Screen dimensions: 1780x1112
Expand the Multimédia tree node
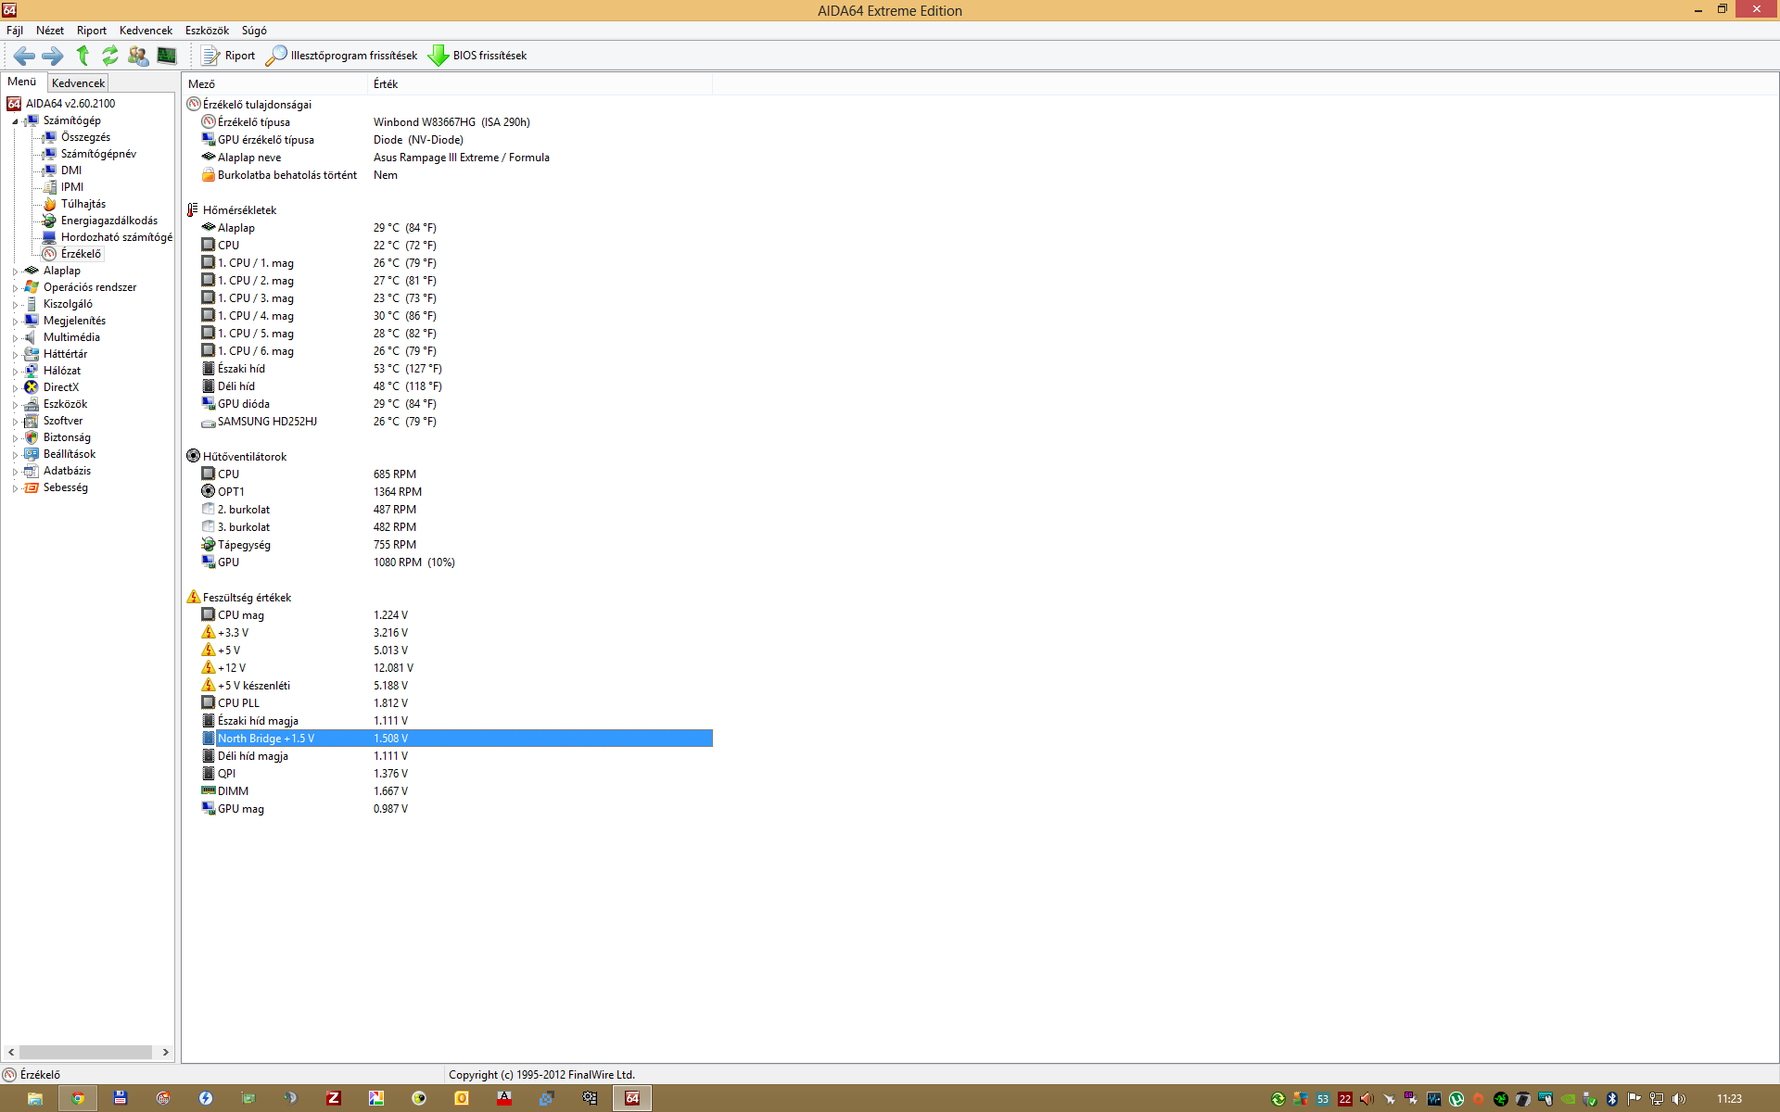pos(15,338)
